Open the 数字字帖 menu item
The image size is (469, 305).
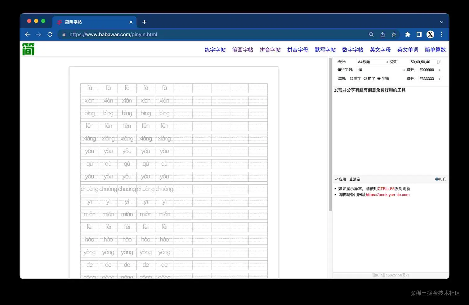tap(353, 50)
